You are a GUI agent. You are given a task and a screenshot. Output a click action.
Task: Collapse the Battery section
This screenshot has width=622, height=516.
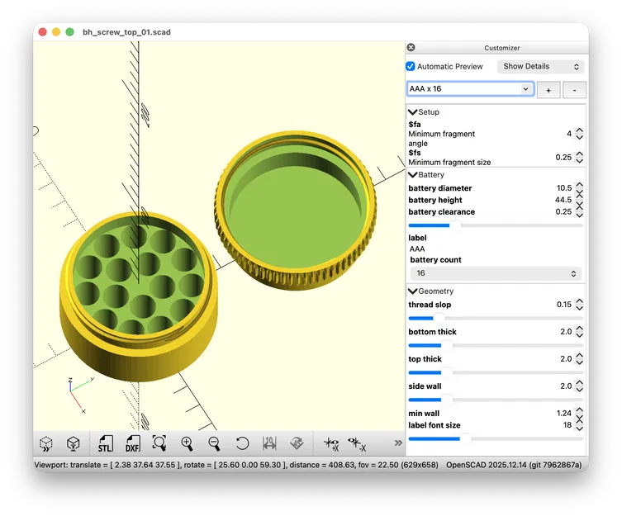(412, 175)
